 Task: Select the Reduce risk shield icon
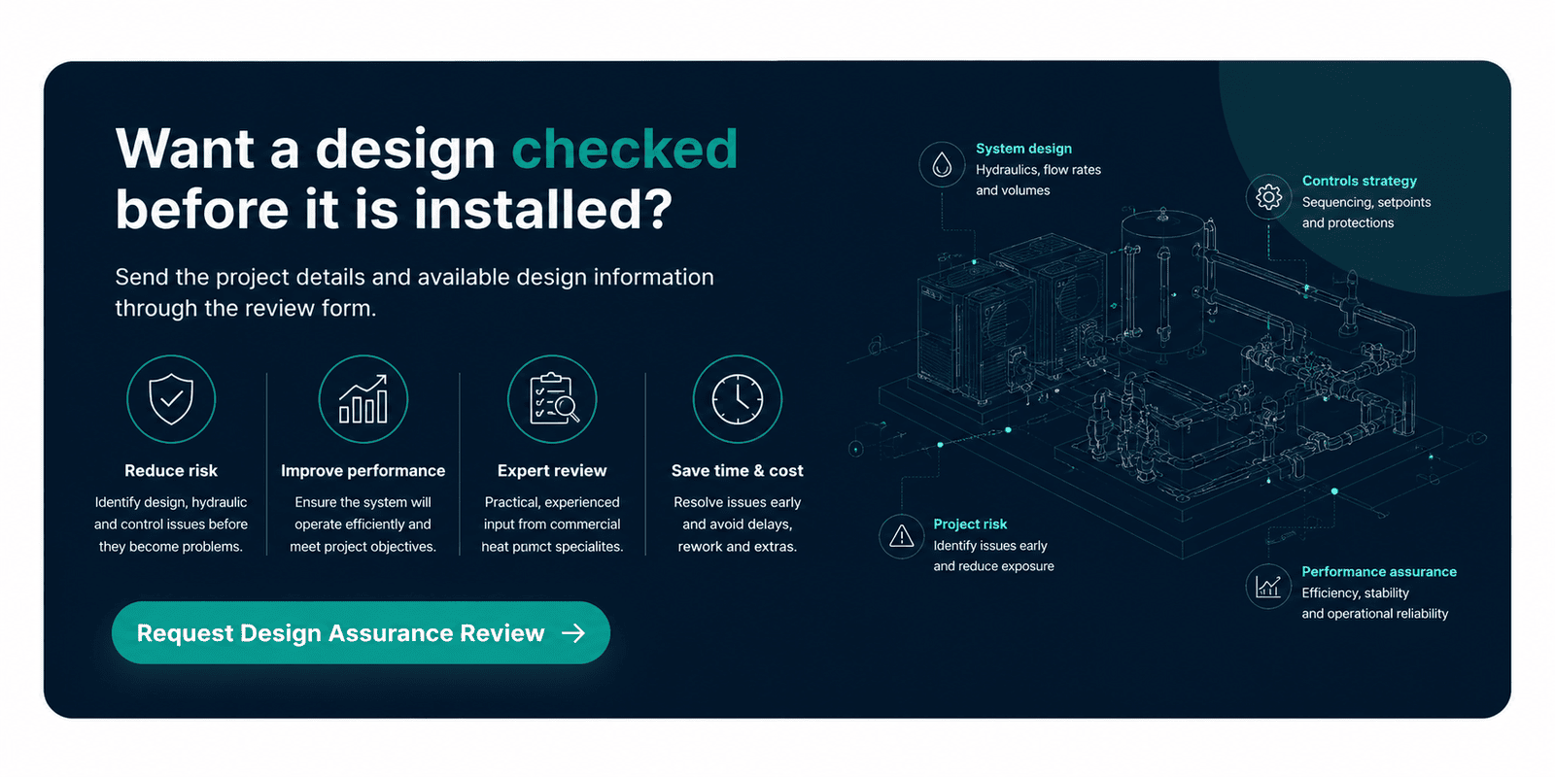click(x=171, y=399)
